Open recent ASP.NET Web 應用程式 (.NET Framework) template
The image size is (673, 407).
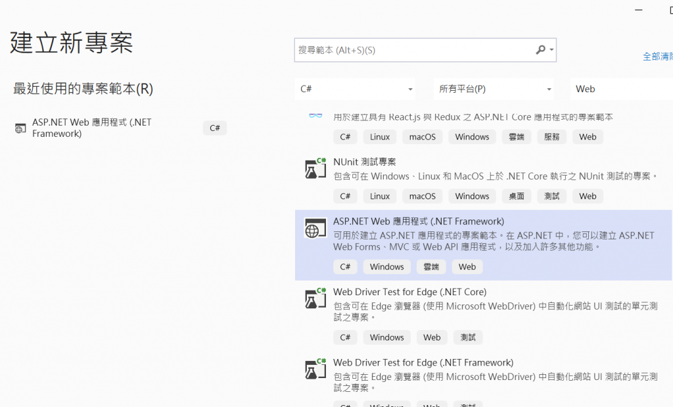pos(120,128)
